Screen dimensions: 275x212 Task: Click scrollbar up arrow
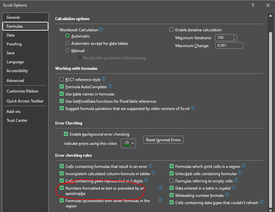270,15
